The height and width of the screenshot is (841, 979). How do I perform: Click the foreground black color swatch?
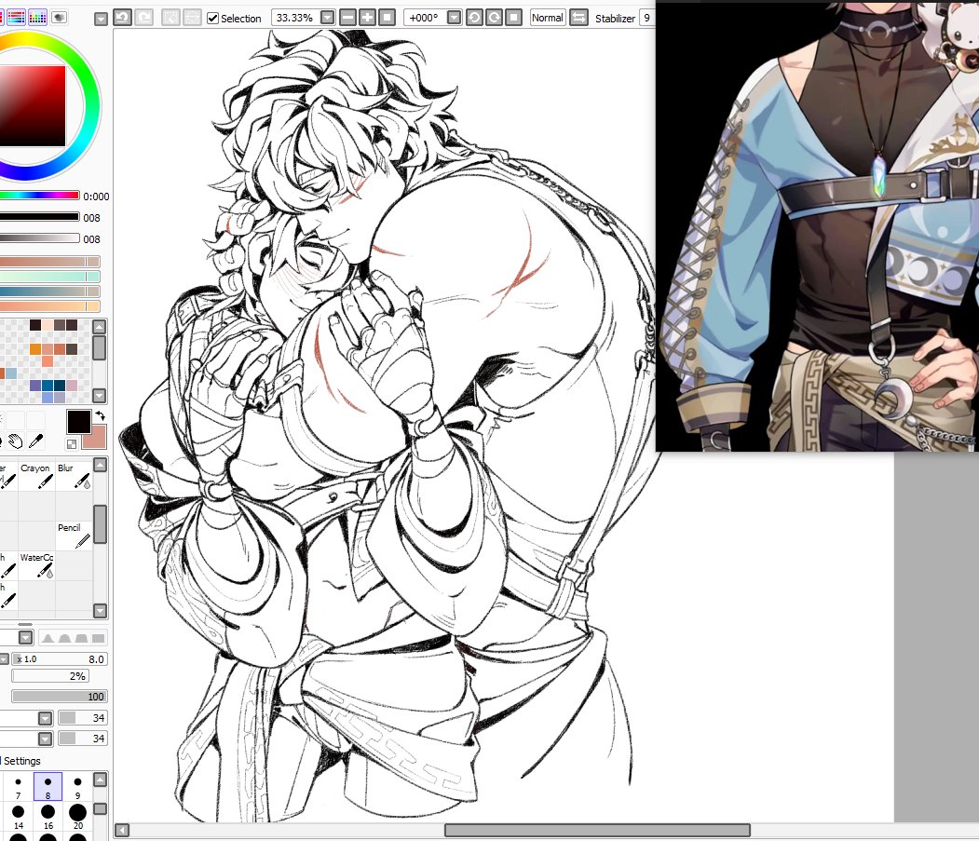[x=78, y=422]
